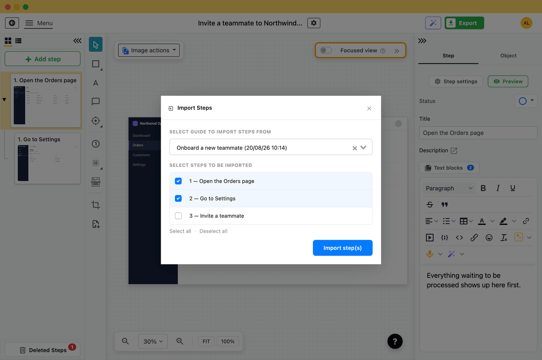This screenshot has width=542, height=360.
Task: Open the guide selection dropdown arrow
Action: 363,147
